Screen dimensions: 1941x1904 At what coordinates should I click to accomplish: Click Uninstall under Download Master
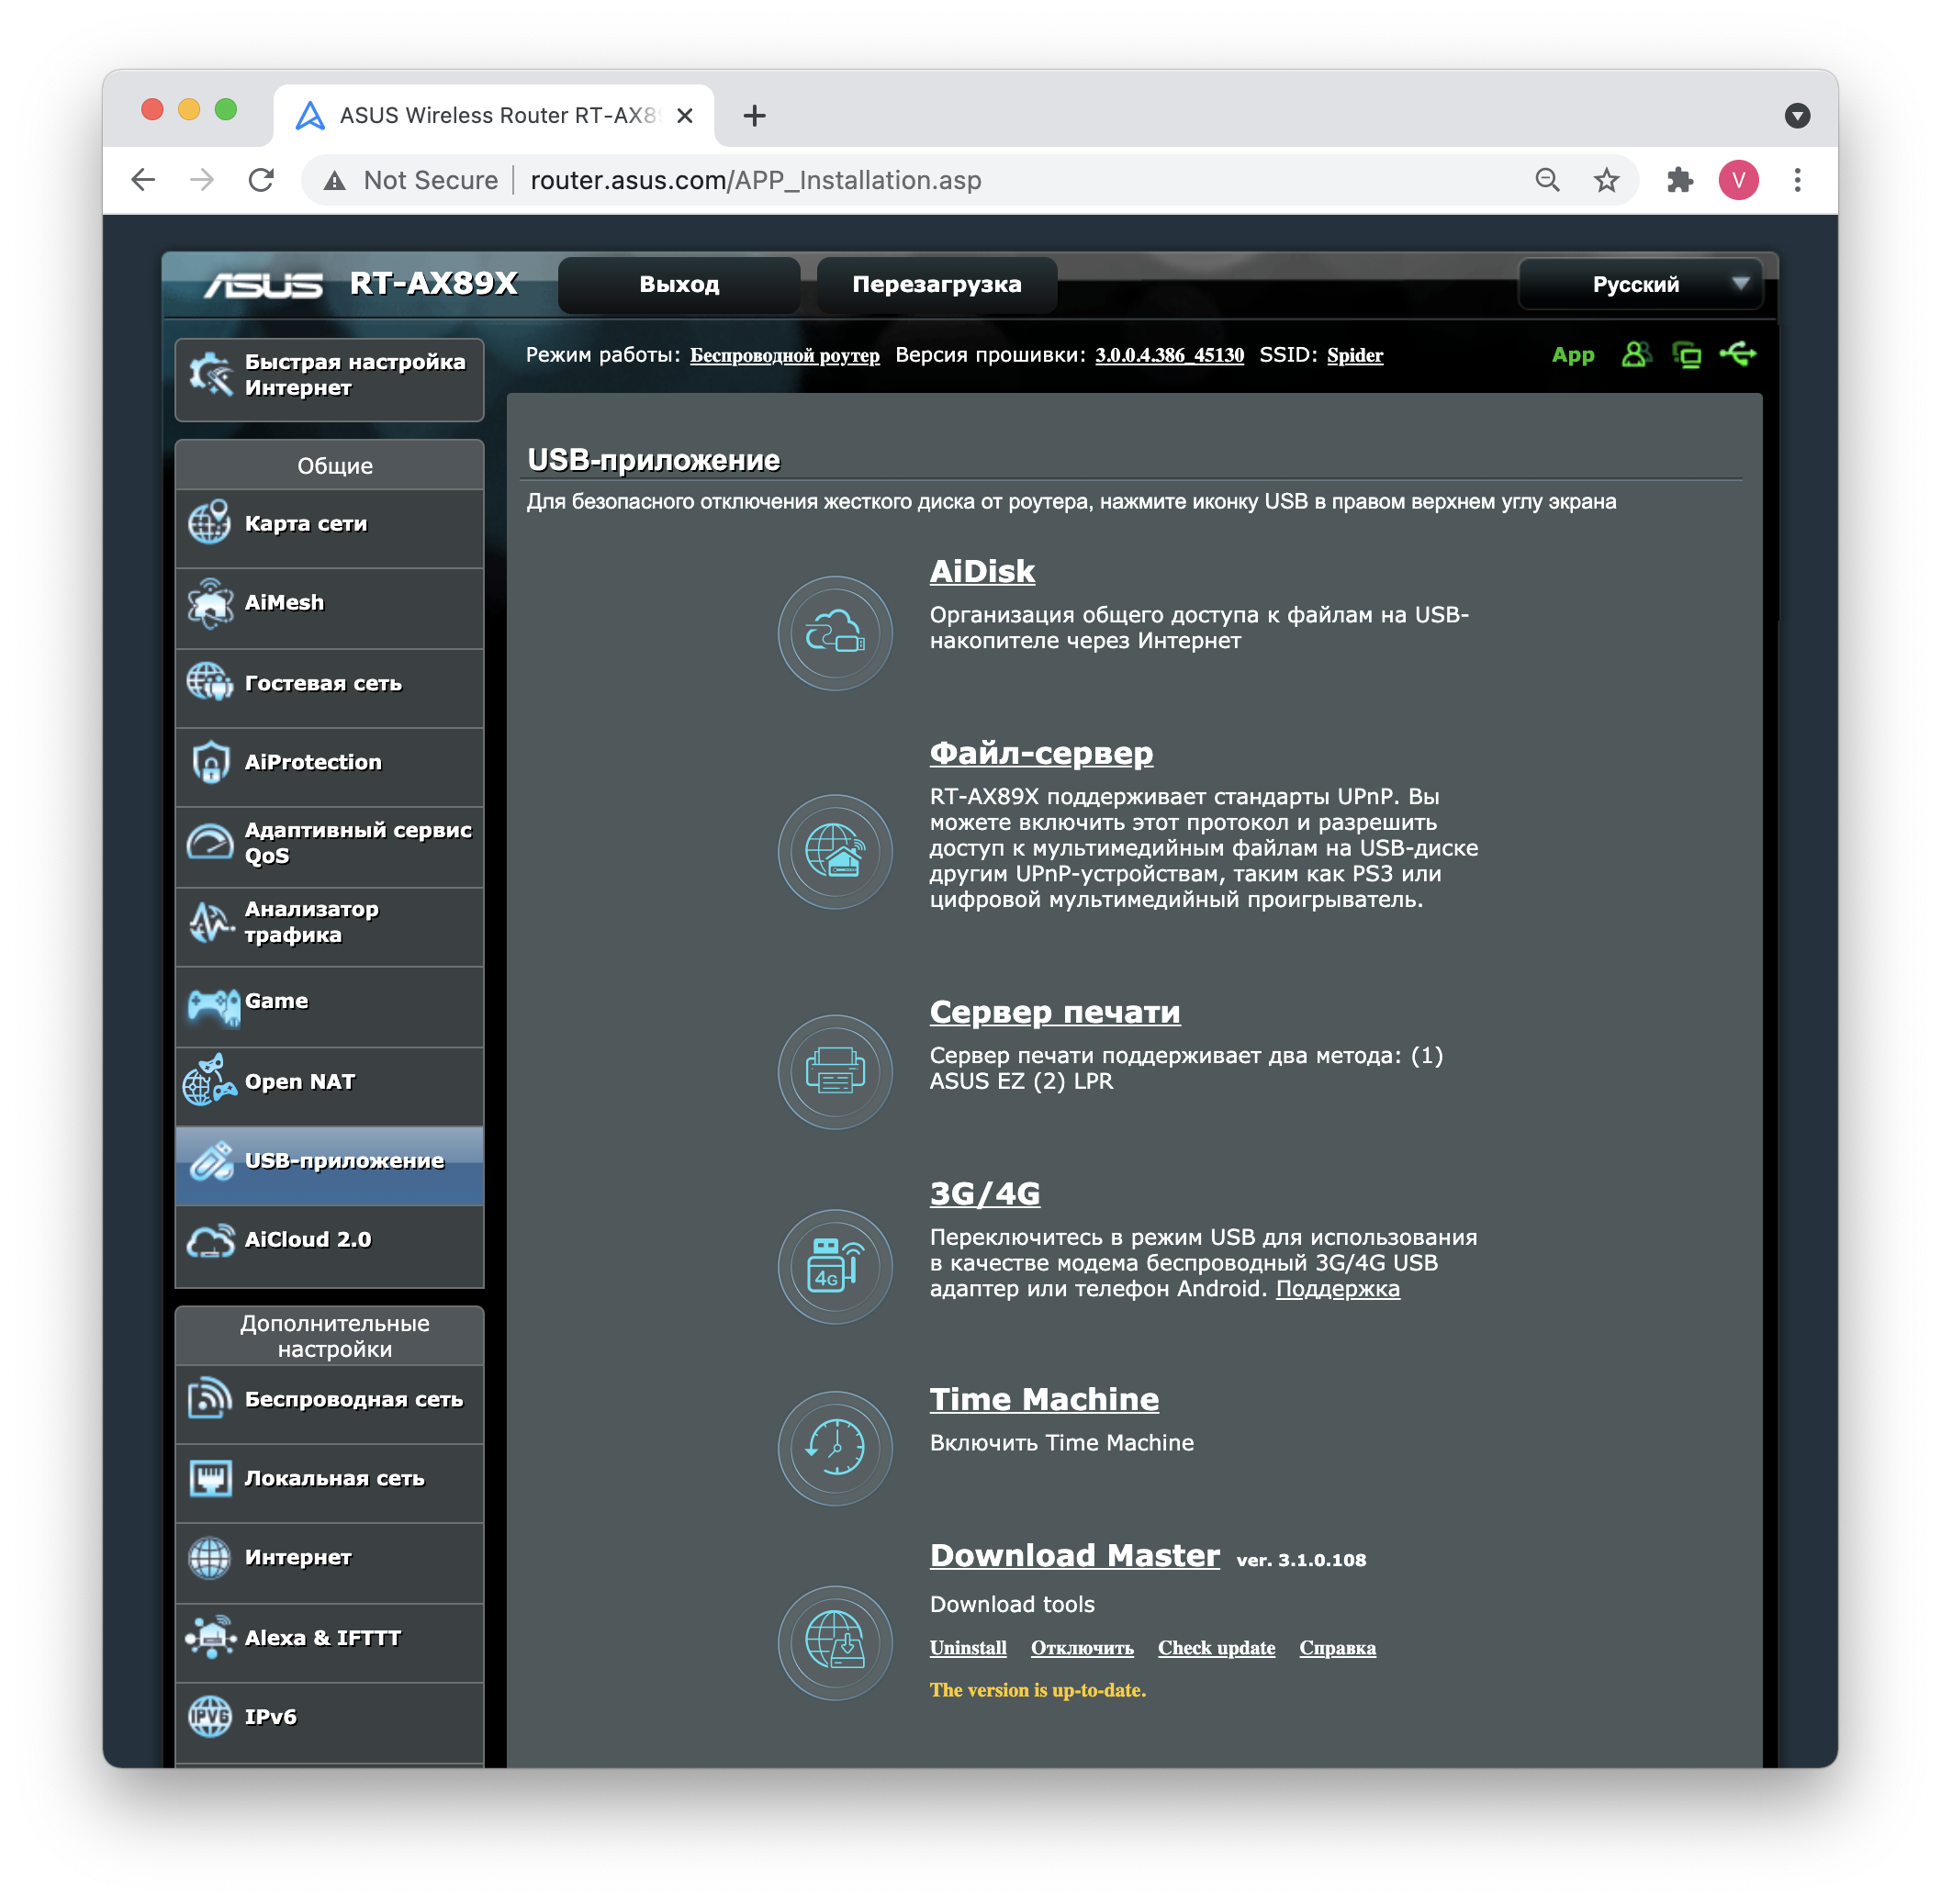click(968, 1648)
